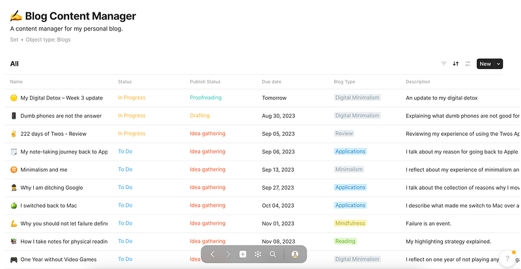This screenshot has width=521, height=269.
Task: Open the filter icon in view toolbar
Action: tap(444, 64)
